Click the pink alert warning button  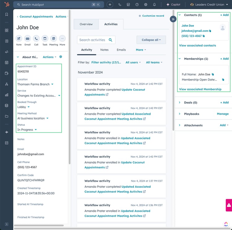tap(229, 205)
